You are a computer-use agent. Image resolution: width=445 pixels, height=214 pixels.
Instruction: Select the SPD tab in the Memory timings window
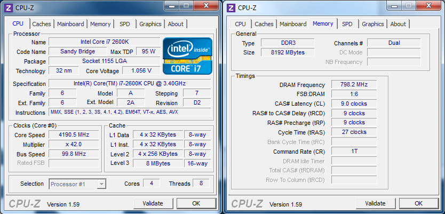tap(347, 24)
